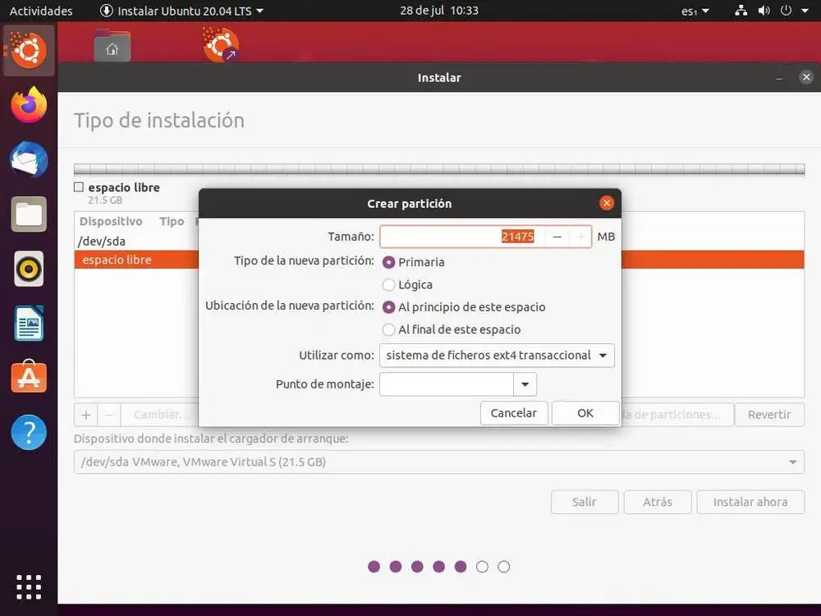Decrease partition size with minus button
This screenshot has height=616, width=821.
tap(557, 237)
